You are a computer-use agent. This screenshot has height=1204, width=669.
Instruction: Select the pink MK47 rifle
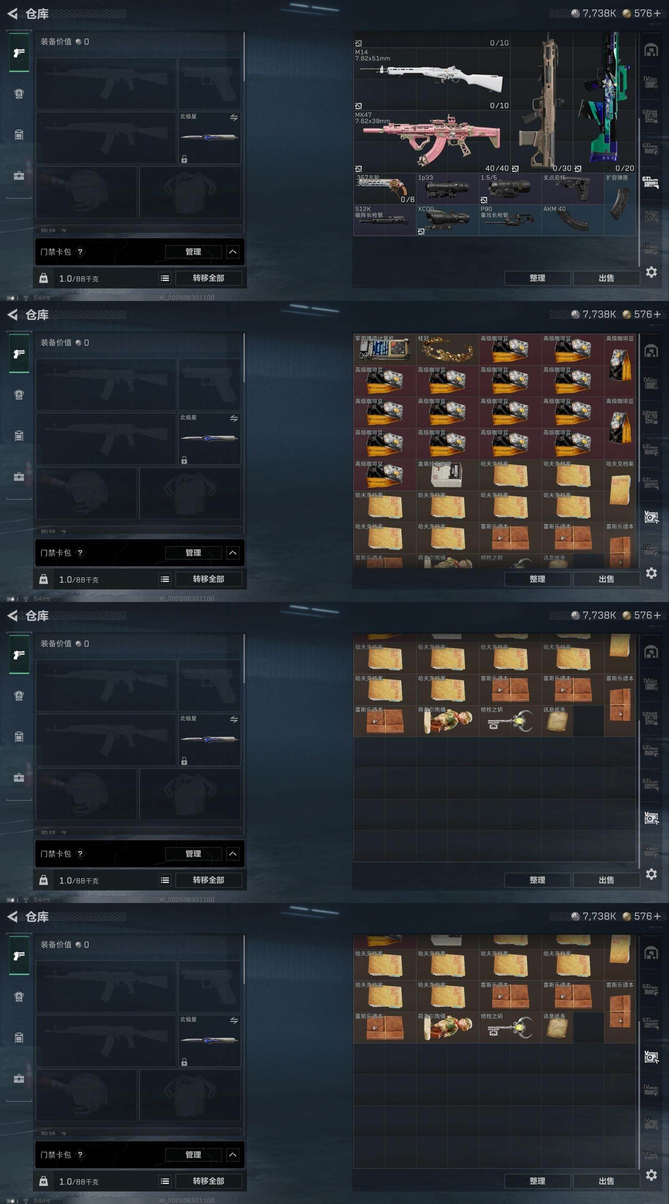(x=432, y=142)
